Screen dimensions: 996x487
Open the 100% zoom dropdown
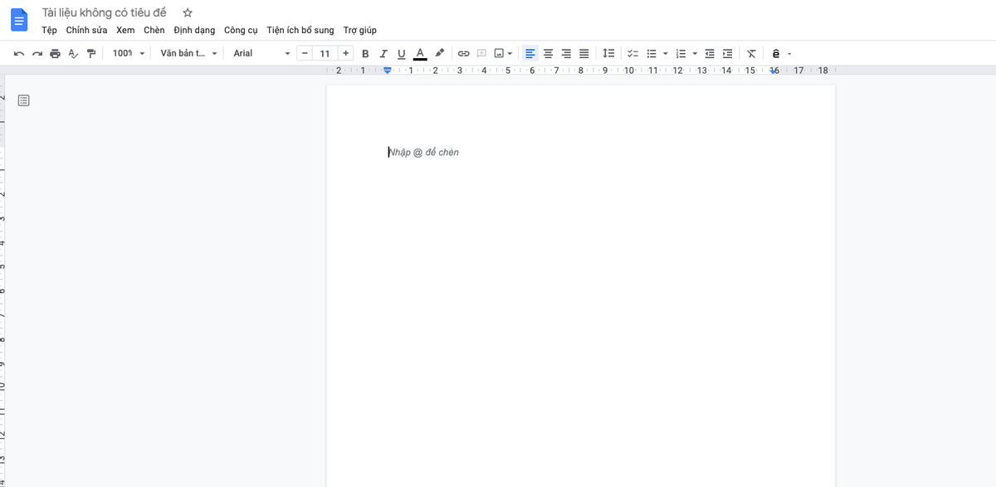pos(129,53)
